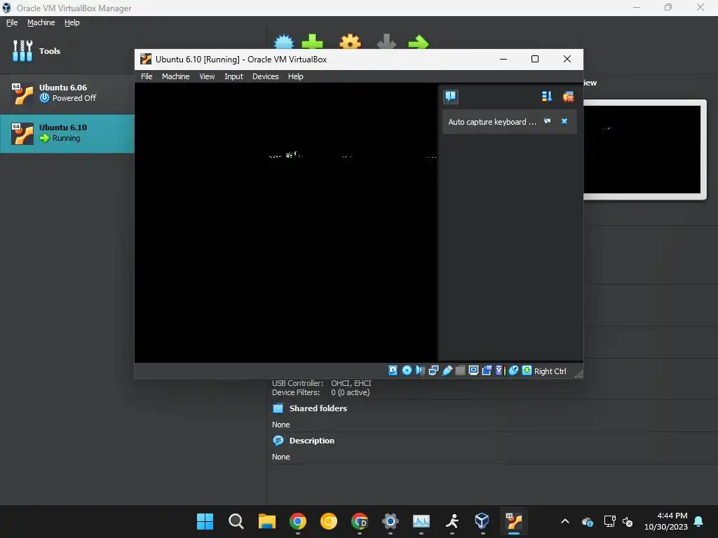Click the Show green arrow toolbar icon
Screen dimensions: 718x538
point(418,41)
